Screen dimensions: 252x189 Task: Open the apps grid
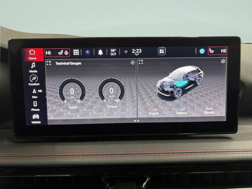click(x=76, y=52)
